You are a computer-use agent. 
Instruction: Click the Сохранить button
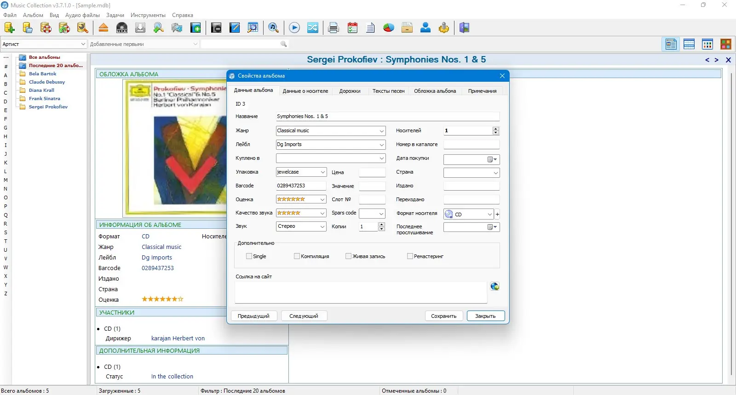point(444,316)
